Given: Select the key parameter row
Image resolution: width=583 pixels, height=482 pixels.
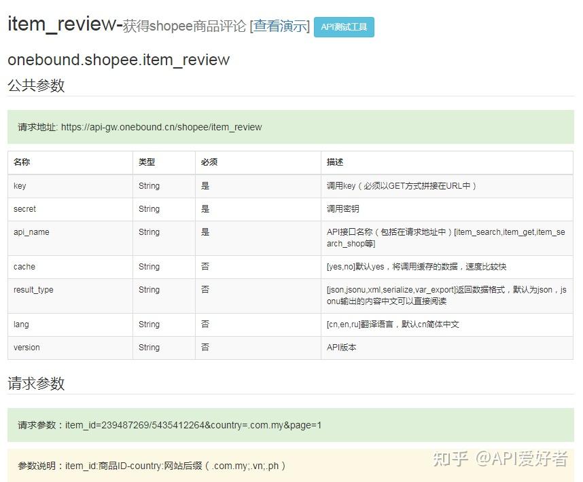Looking at the screenshot, I should [x=68, y=186].
